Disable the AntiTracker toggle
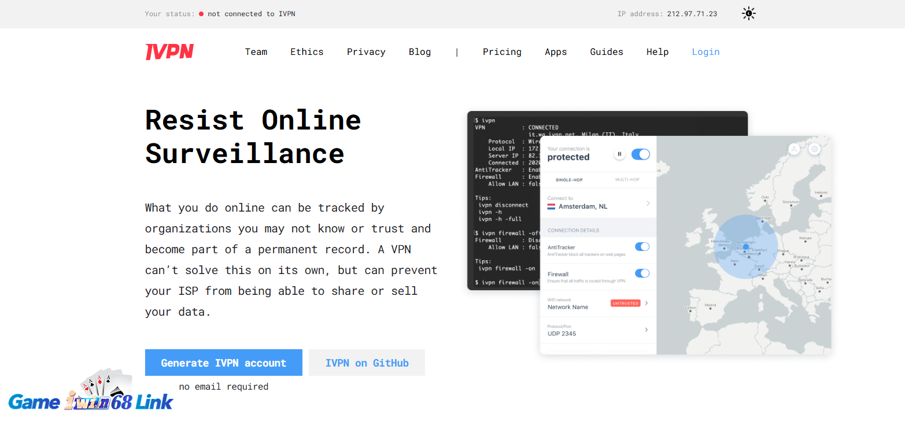 pyautogui.click(x=642, y=247)
